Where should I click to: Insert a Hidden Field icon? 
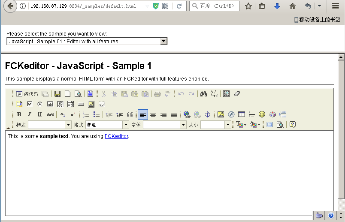(x=101, y=104)
